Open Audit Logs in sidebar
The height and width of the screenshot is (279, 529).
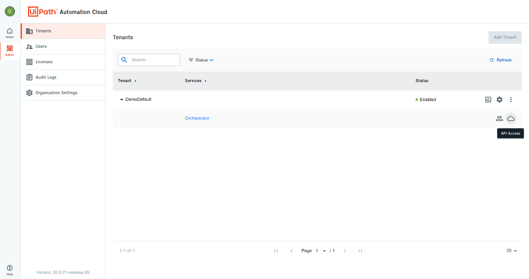[63, 77]
